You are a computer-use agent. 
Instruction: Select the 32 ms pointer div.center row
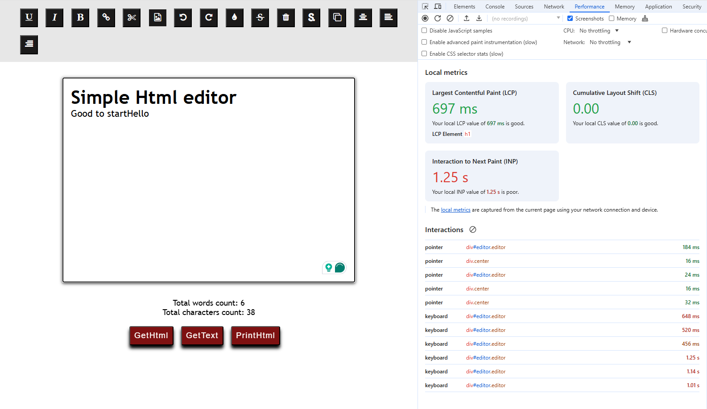[x=562, y=303]
